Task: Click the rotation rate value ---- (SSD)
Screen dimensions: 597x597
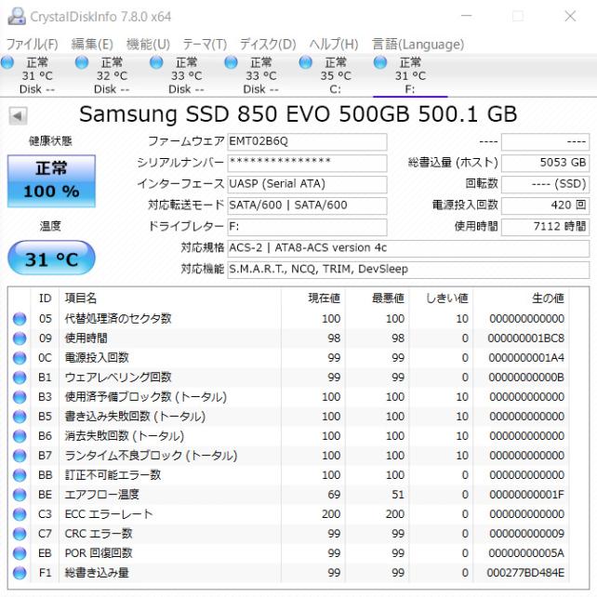Action: click(x=545, y=184)
